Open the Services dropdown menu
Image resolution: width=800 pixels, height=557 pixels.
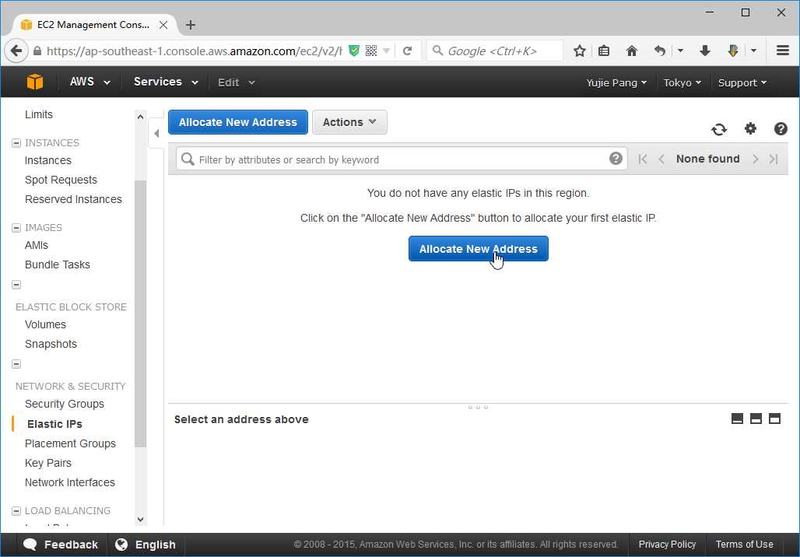click(166, 82)
